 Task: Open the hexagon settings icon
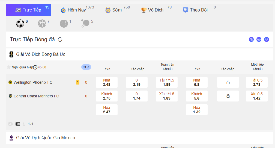pyautogui.click(x=259, y=39)
